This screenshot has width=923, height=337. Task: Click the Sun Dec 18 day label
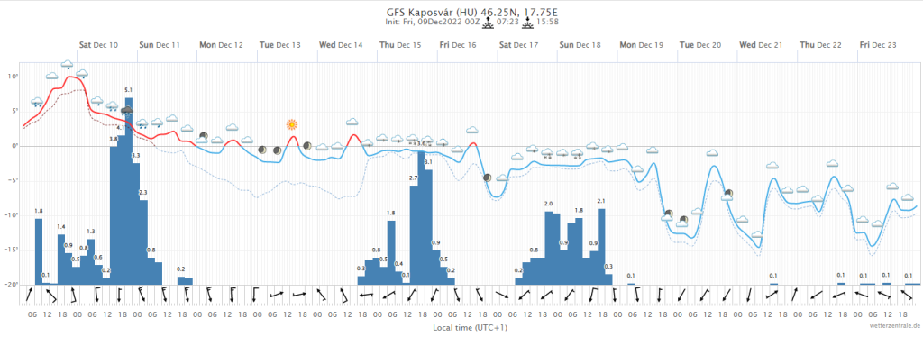click(580, 45)
